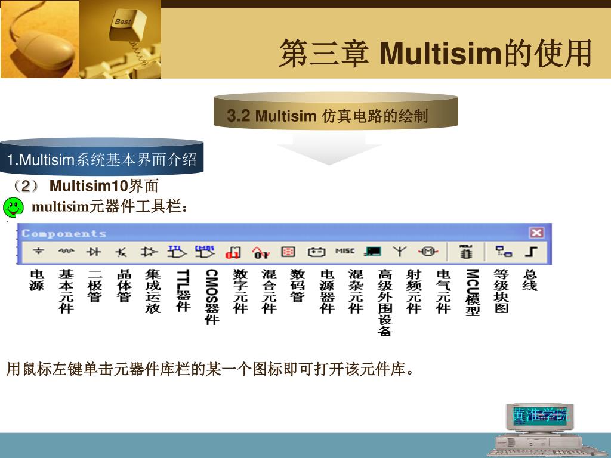Click the label 基本元件
The height and width of the screenshot is (458, 611).
pos(66,291)
